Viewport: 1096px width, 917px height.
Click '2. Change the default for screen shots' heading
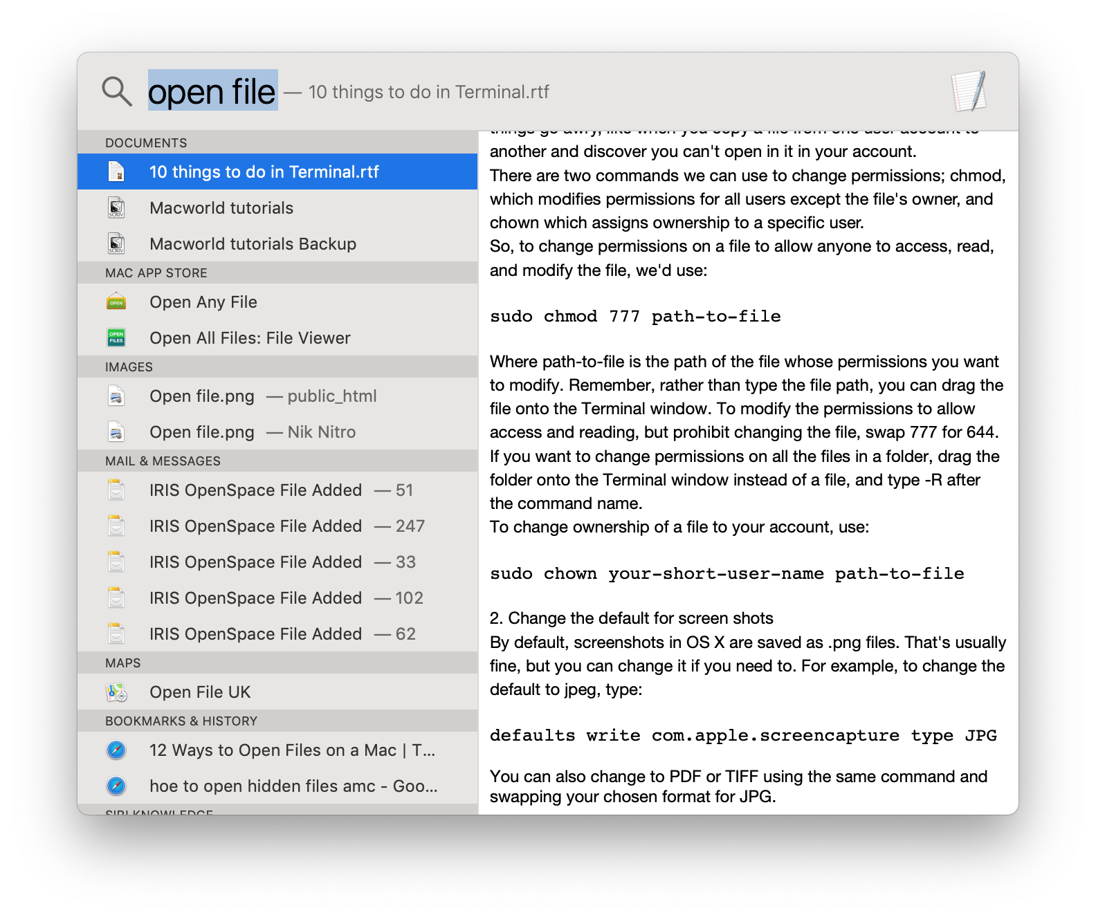(631, 618)
